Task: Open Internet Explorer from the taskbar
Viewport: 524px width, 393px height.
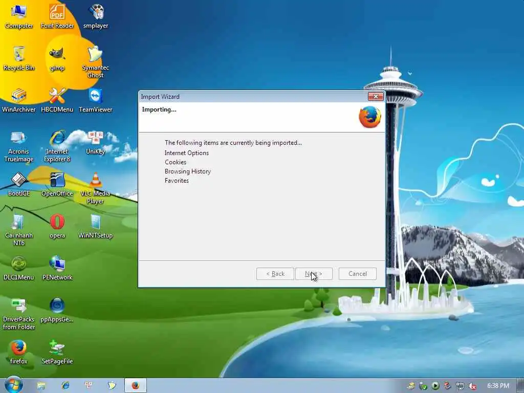Action: (x=65, y=386)
